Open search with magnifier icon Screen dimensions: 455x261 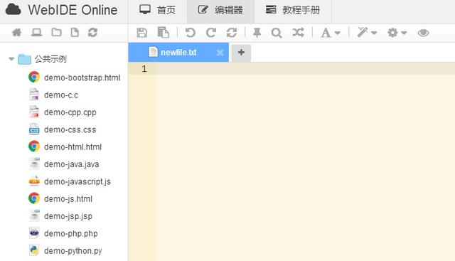(277, 33)
